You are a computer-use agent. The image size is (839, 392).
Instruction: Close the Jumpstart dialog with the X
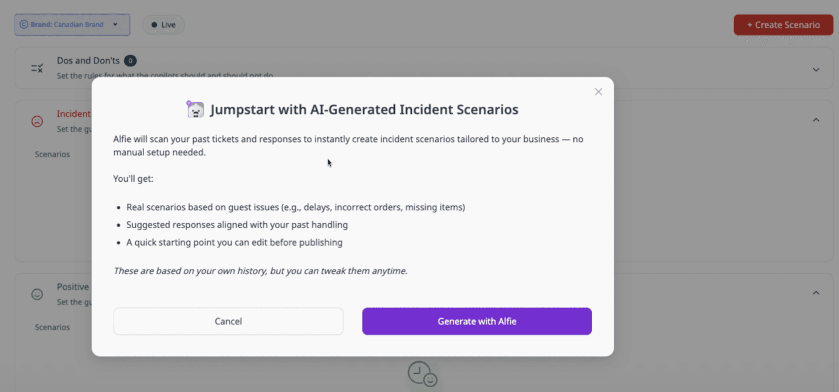pos(598,92)
